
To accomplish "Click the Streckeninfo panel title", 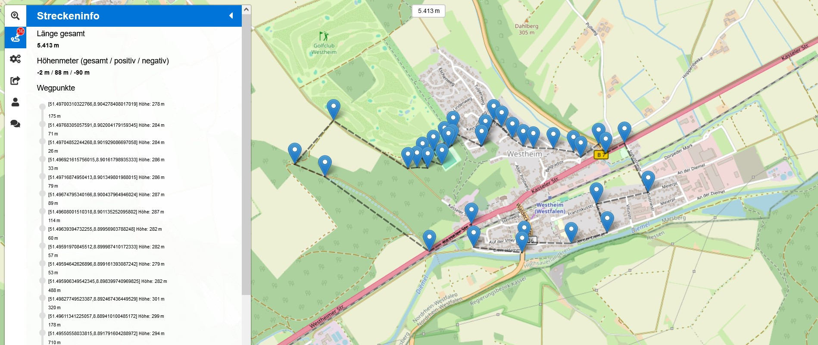I will click(x=68, y=16).
